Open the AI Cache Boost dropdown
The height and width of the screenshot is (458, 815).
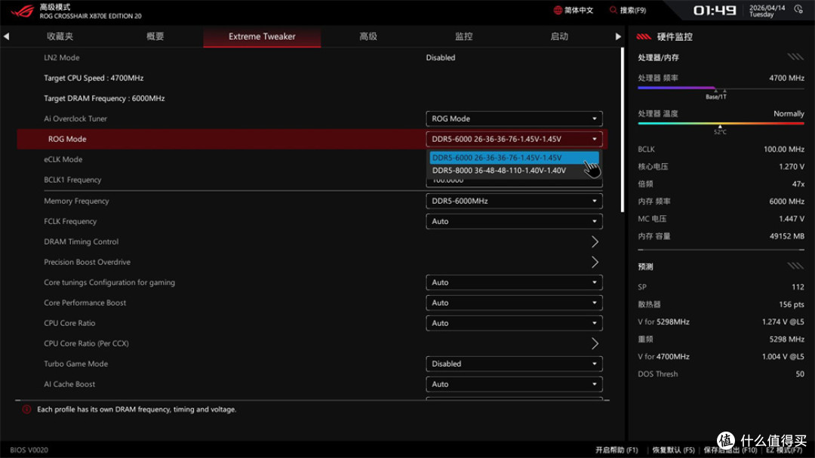coord(514,383)
